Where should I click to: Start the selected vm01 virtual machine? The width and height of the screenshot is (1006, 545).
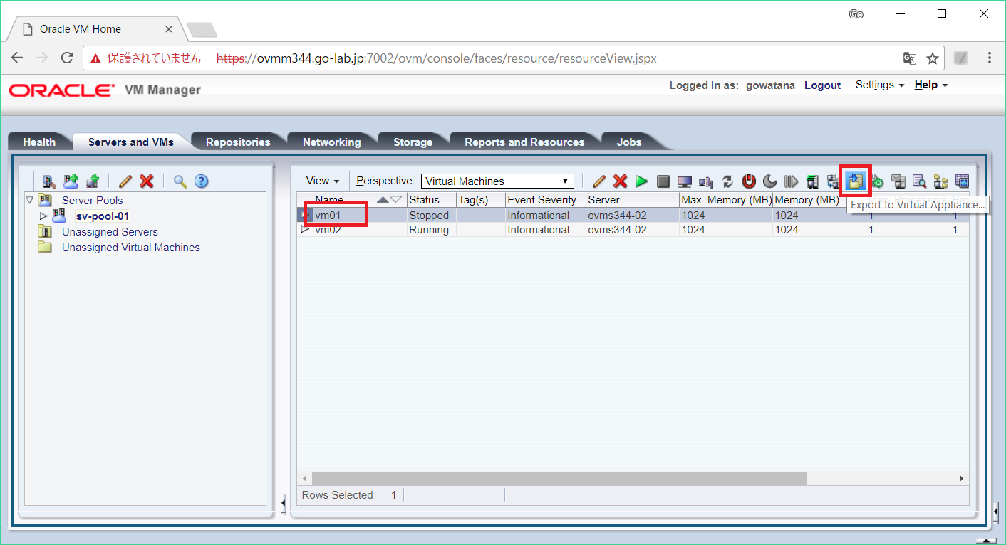tap(641, 181)
